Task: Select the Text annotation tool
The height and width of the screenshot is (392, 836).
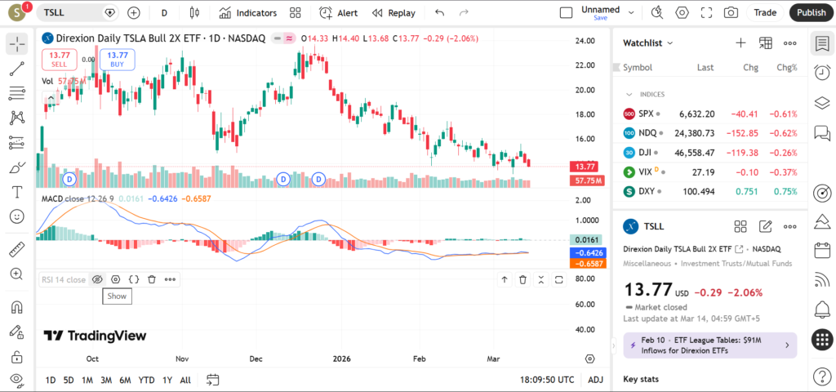Action: (17, 192)
